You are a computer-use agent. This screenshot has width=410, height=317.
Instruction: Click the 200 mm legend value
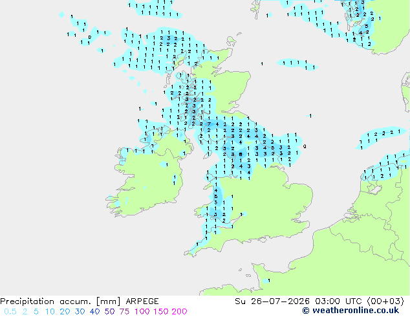pos(179,312)
